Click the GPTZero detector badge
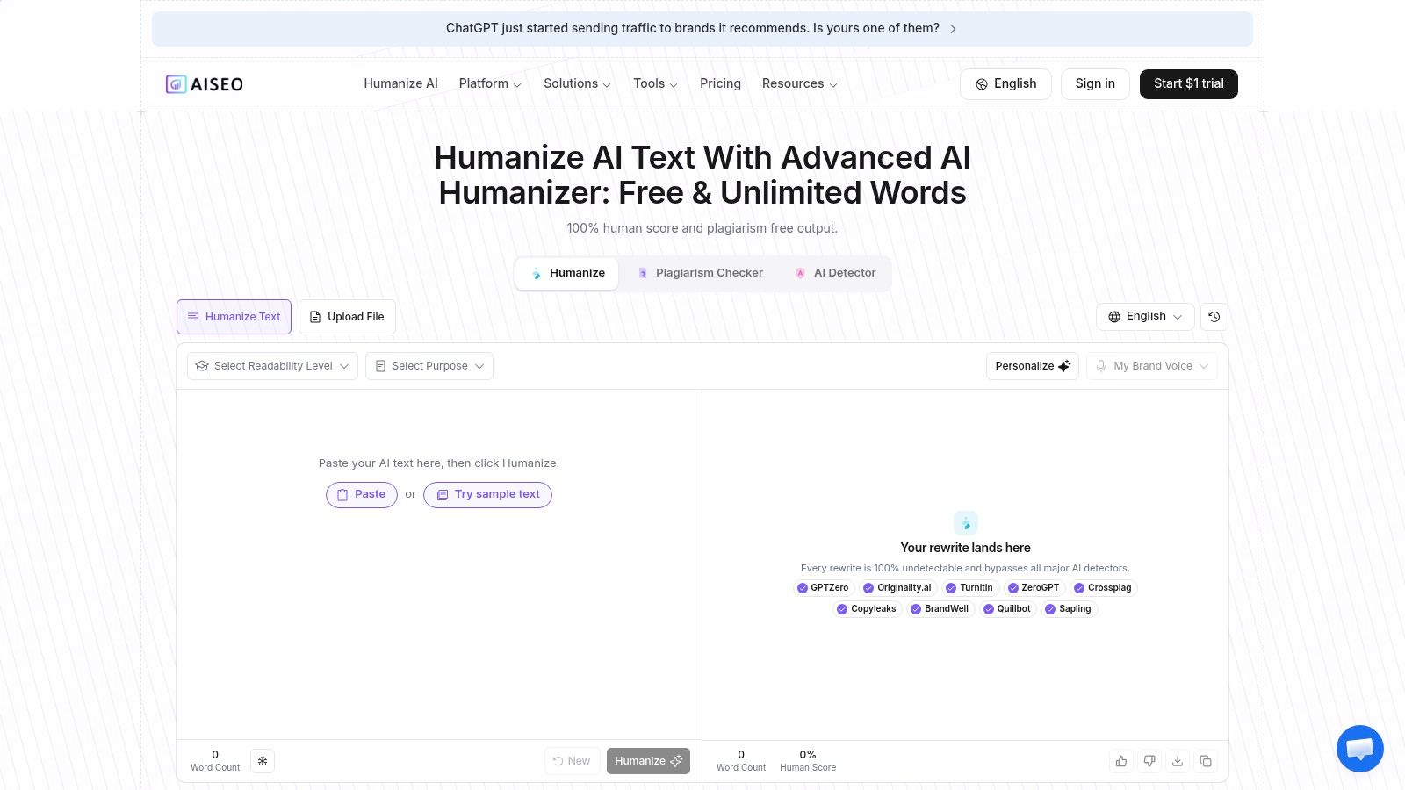This screenshot has height=790, width=1405. click(823, 588)
